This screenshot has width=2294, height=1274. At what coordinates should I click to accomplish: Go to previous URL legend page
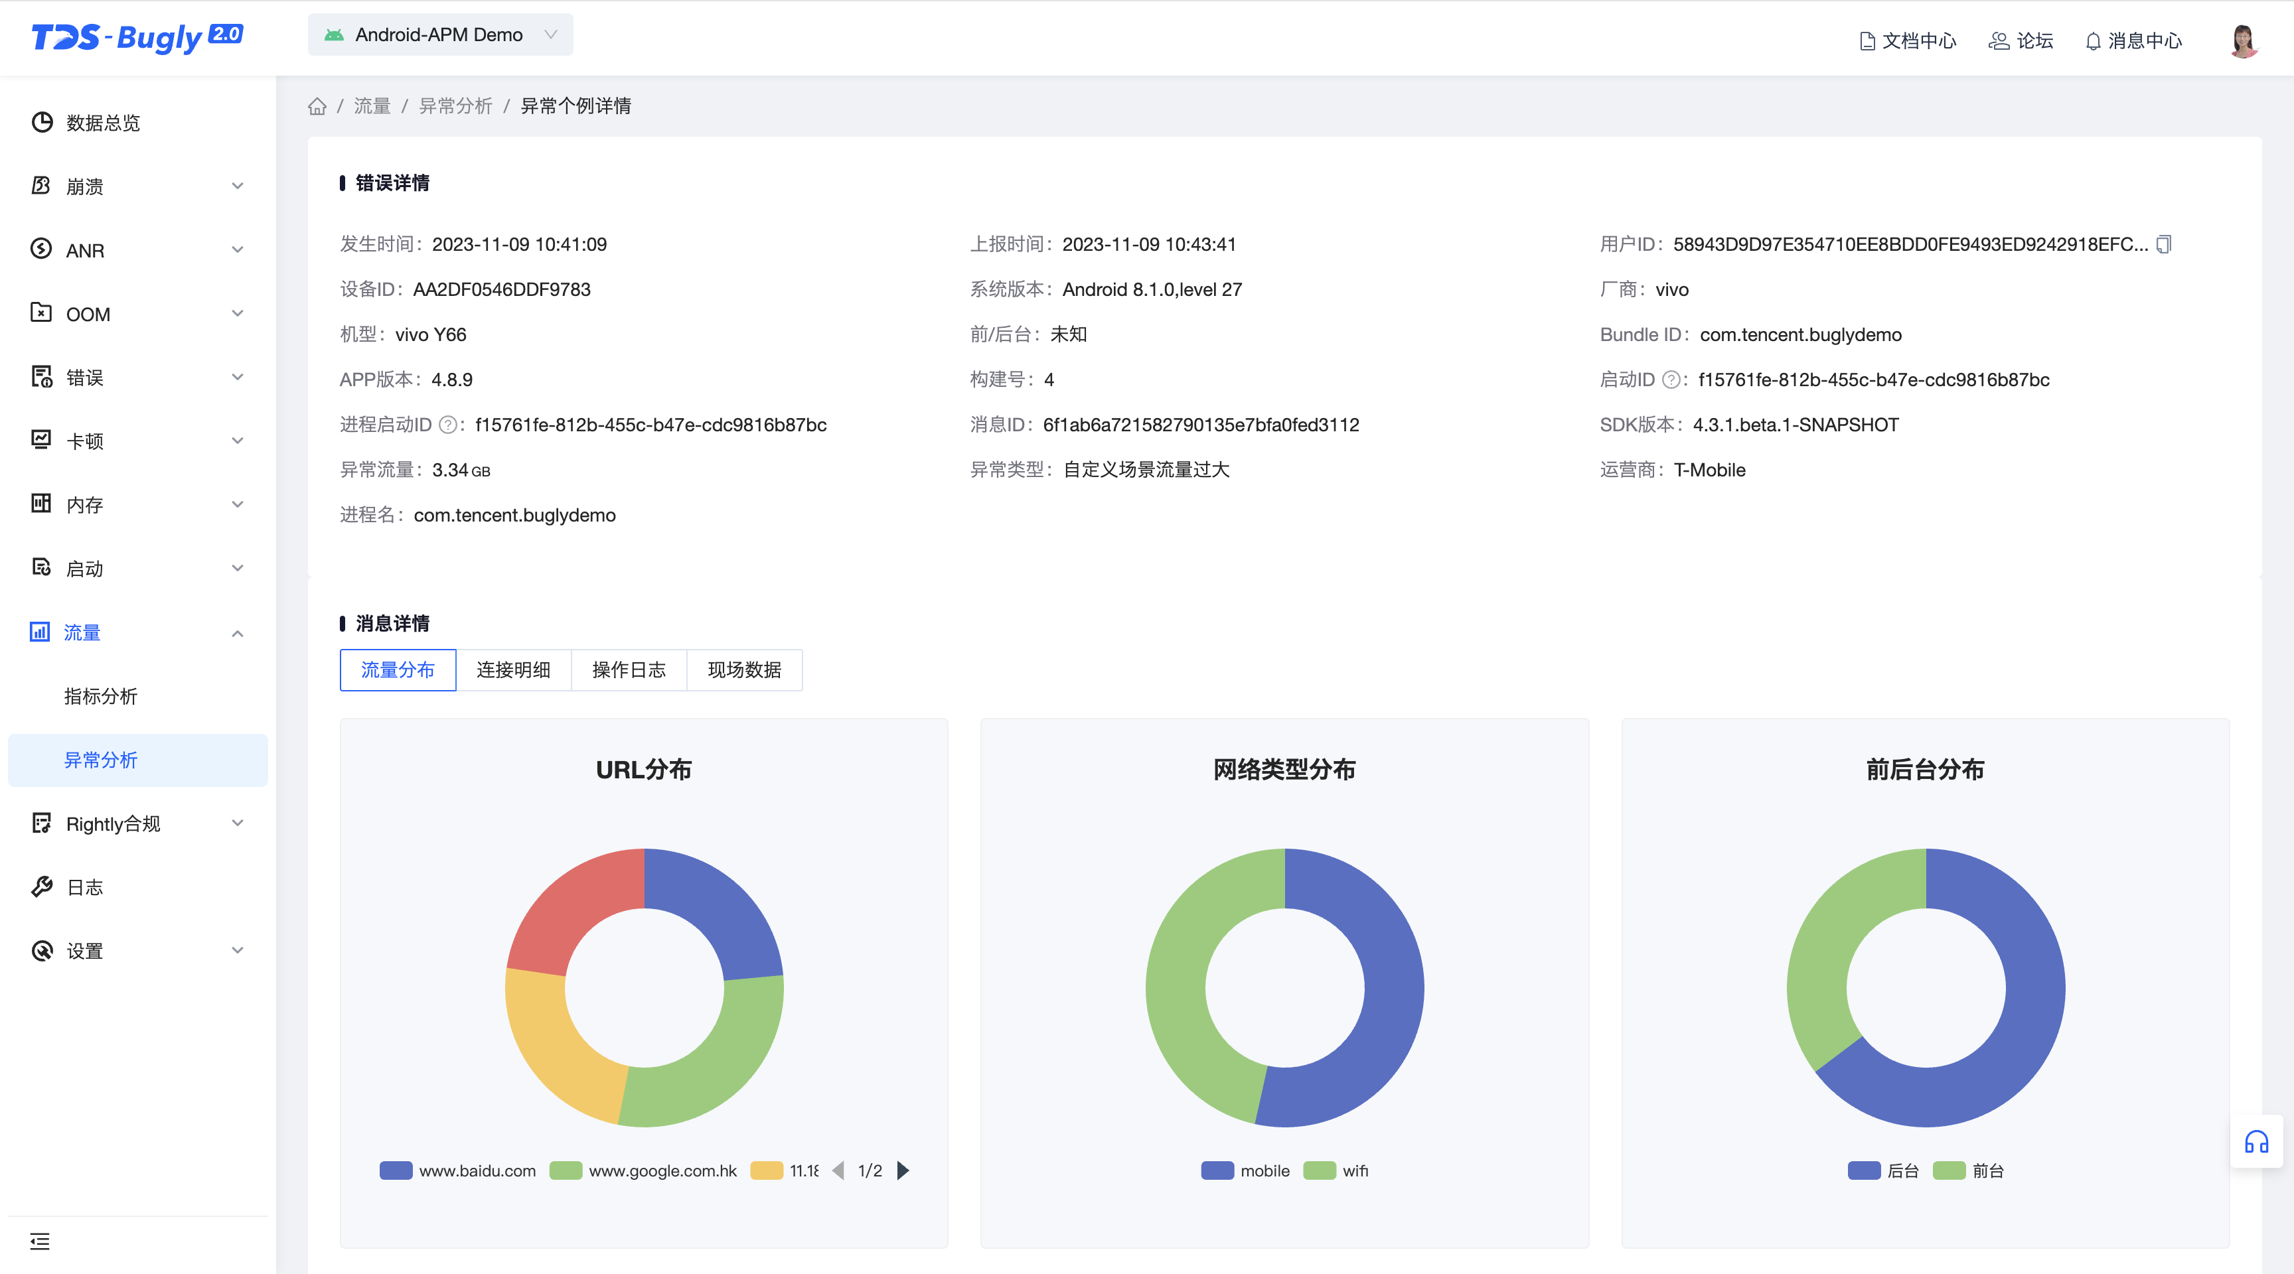[x=838, y=1170]
